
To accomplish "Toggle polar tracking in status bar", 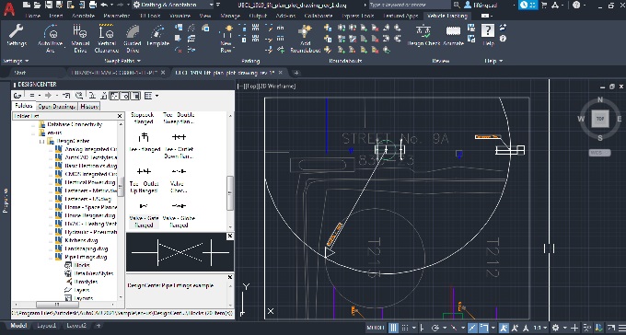I will tap(435, 328).
